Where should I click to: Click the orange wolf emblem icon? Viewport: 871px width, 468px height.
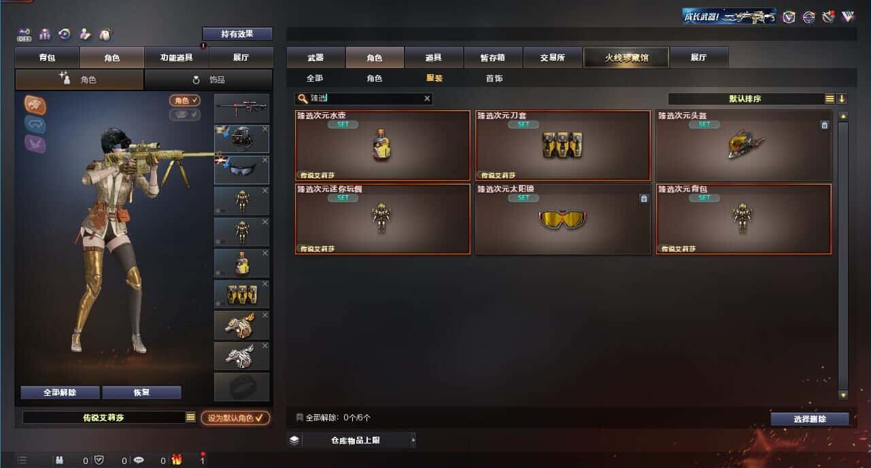[35, 103]
